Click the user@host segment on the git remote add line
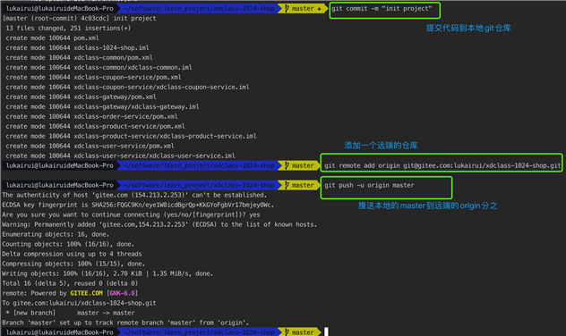Image resolution: width=566 pixels, height=336 pixels. (x=59, y=165)
